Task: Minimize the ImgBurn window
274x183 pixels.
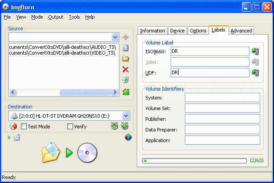Action: point(246,7)
